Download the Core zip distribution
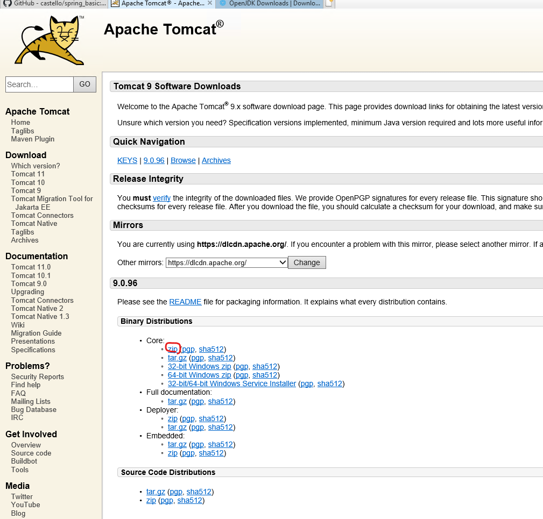 (x=172, y=349)
